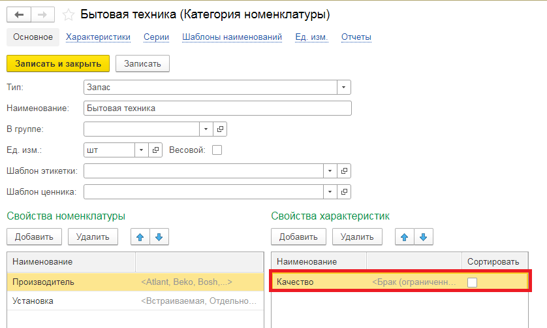Click the Шаблон этикетки input field
This screenshot has height=328, width=547.
[204, 171]
